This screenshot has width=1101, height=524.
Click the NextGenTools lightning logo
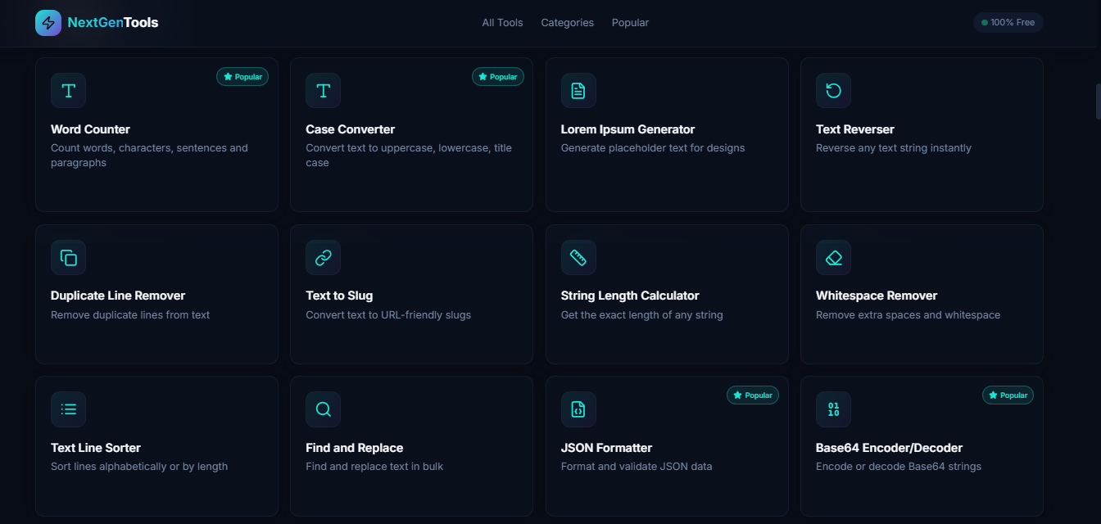(x=48, y=22)
